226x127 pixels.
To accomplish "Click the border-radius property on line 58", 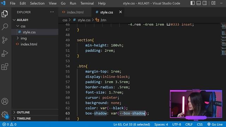I will 99,87.
